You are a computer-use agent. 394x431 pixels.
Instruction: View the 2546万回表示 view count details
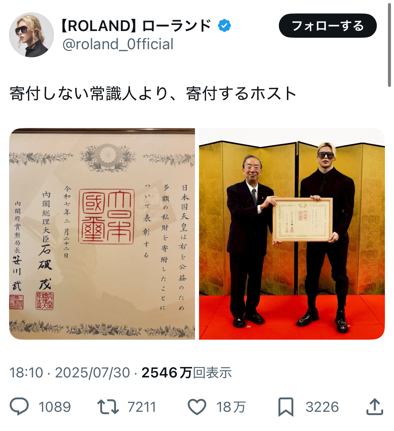pos(187,373)
